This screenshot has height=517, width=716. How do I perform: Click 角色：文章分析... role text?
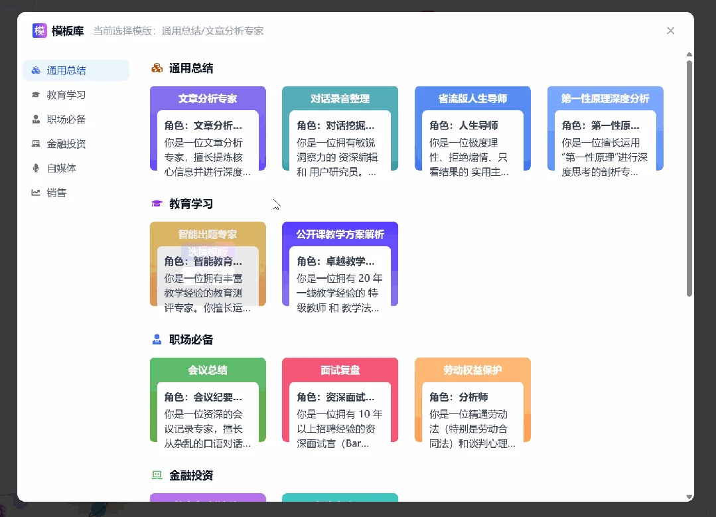[x=203, y=125]
